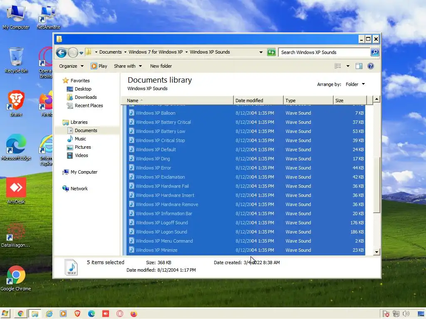Change your view using the view icon

pos(338,66)
